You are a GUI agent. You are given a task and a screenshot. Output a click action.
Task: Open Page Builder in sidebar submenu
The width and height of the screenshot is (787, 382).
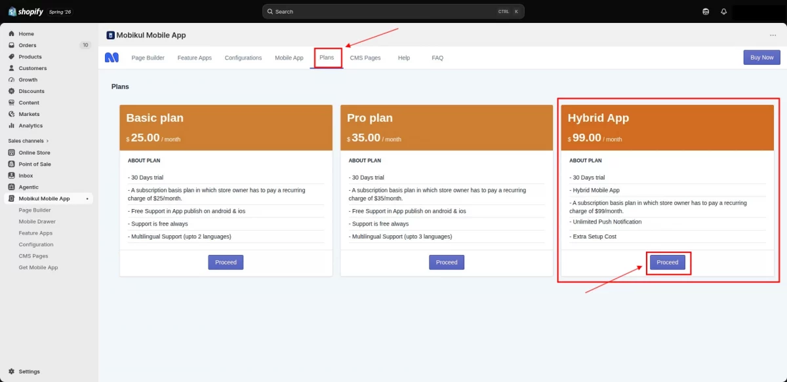click(x=35, y=210)
